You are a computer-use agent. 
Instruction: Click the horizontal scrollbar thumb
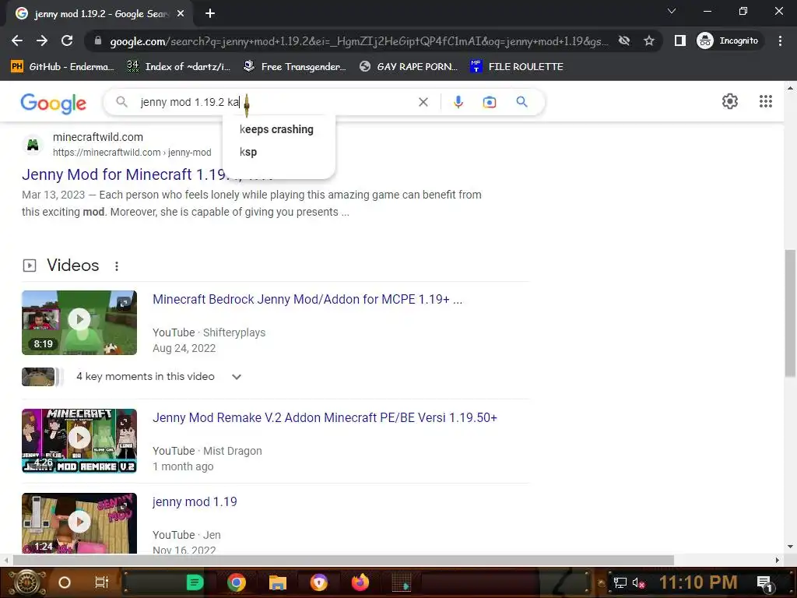[x=343, y=560]
